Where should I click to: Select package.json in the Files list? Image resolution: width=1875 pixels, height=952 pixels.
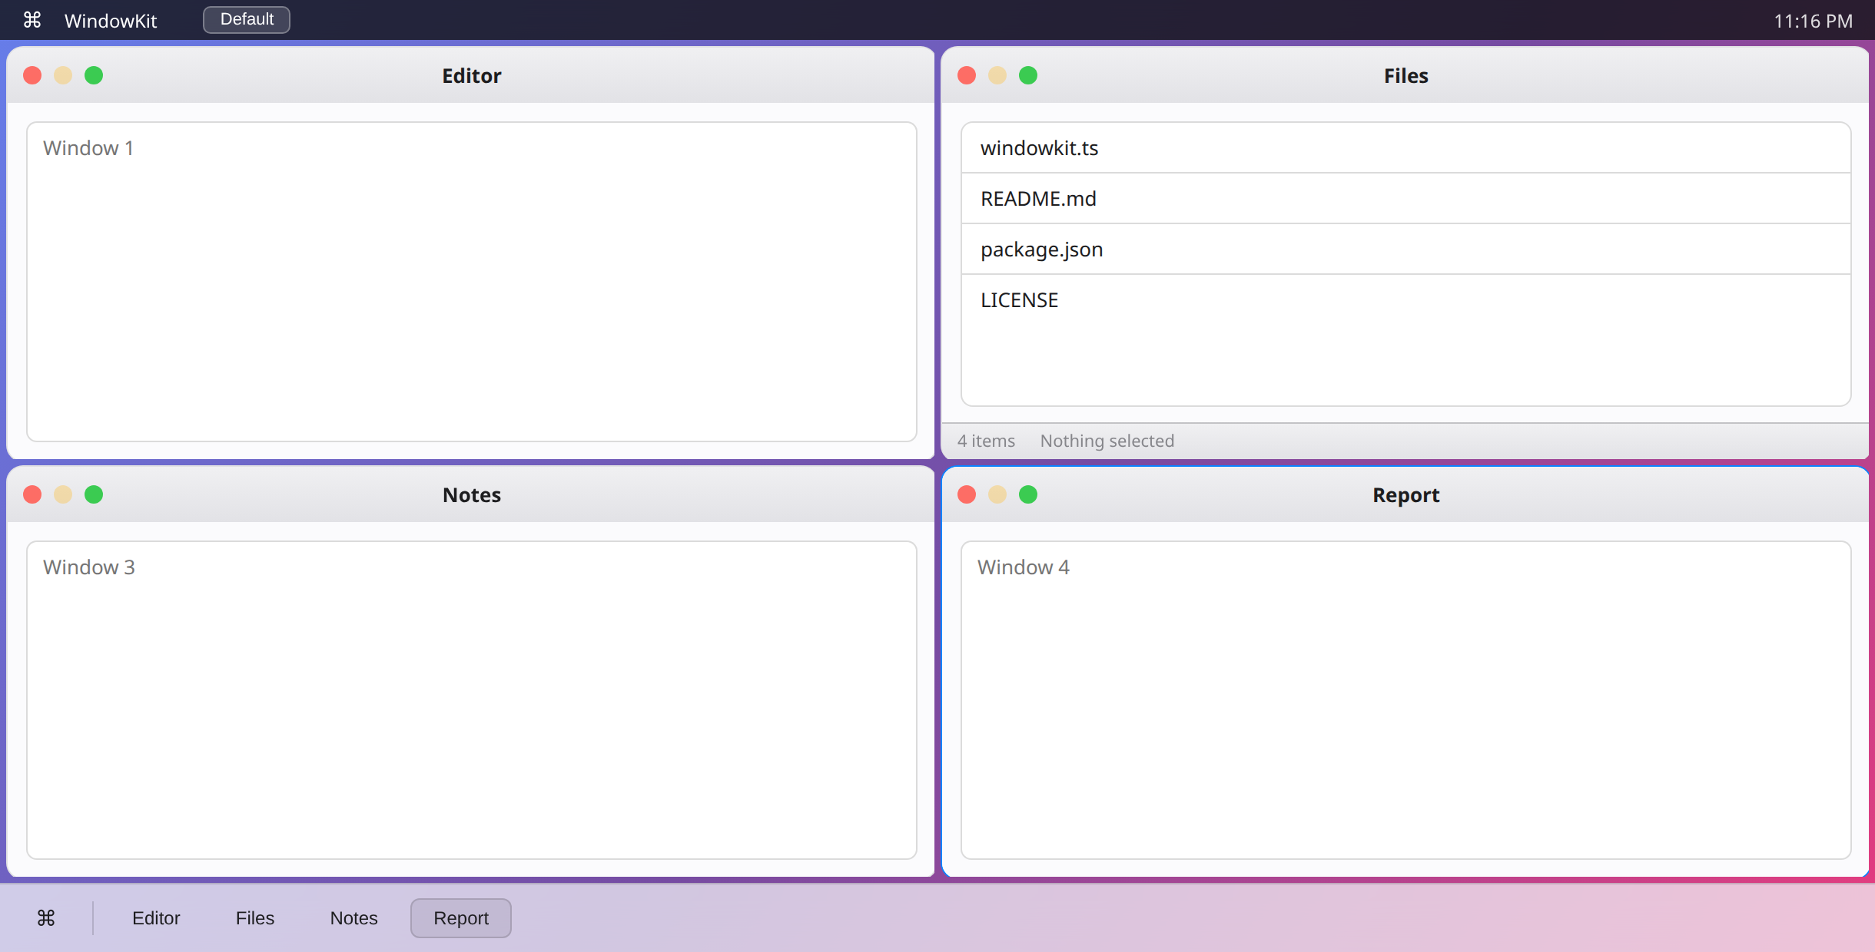[1405, 250]
